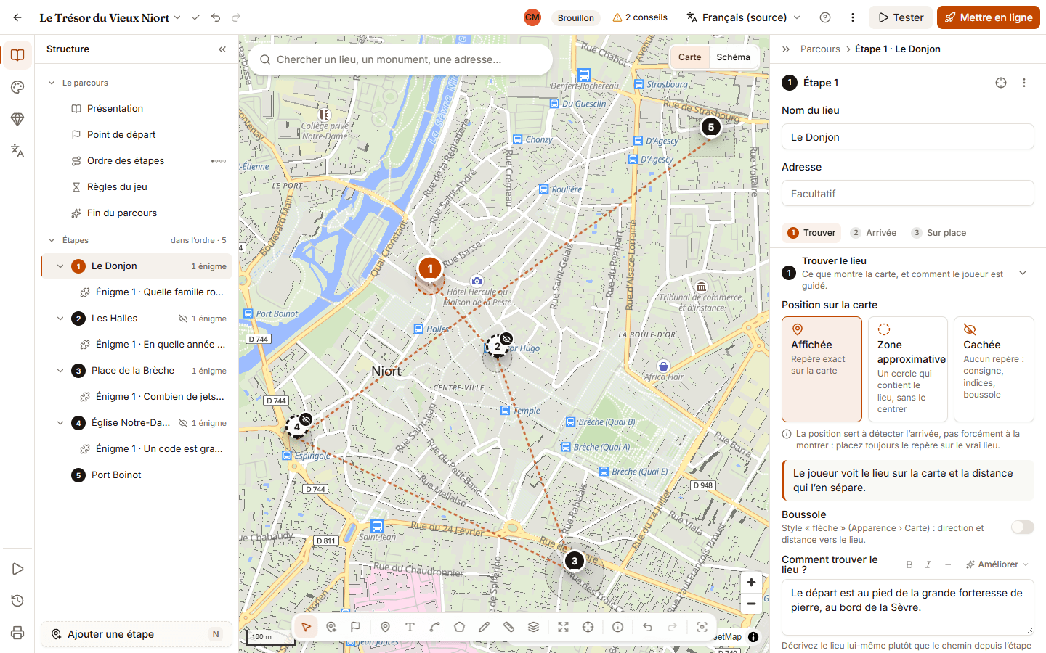The height and width of the screenshot is (653, 1046).
Task: Click the map search field
Action: click(x=400, y=59)
